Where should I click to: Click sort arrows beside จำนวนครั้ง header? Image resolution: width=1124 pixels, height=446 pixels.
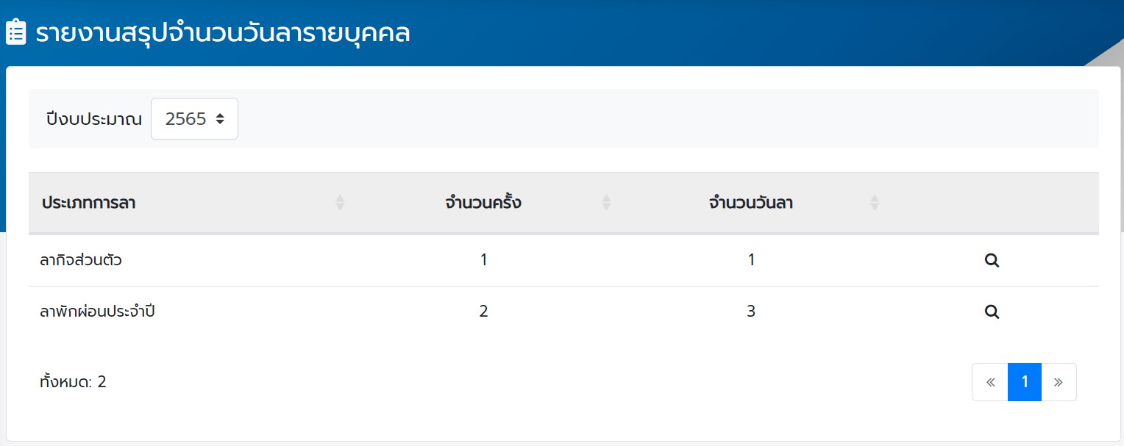pyautogui.click(x=606, y=203)
